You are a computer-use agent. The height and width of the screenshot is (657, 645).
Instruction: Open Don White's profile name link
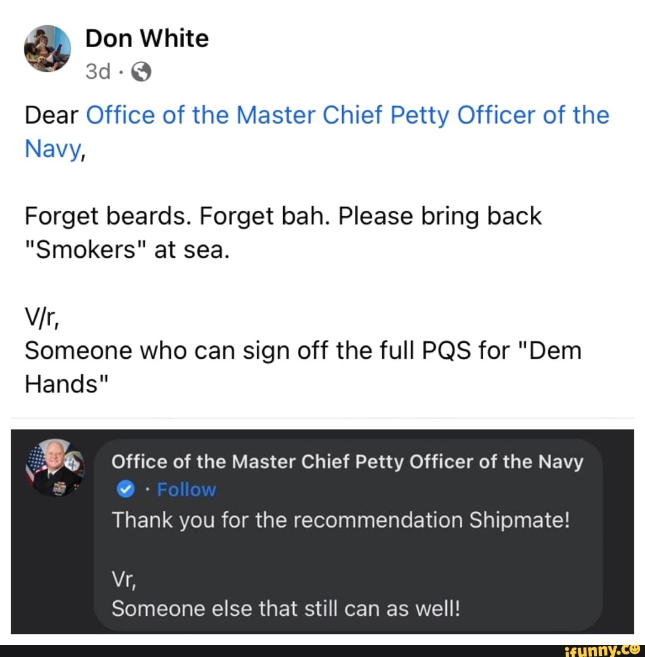tap(147, 39)
